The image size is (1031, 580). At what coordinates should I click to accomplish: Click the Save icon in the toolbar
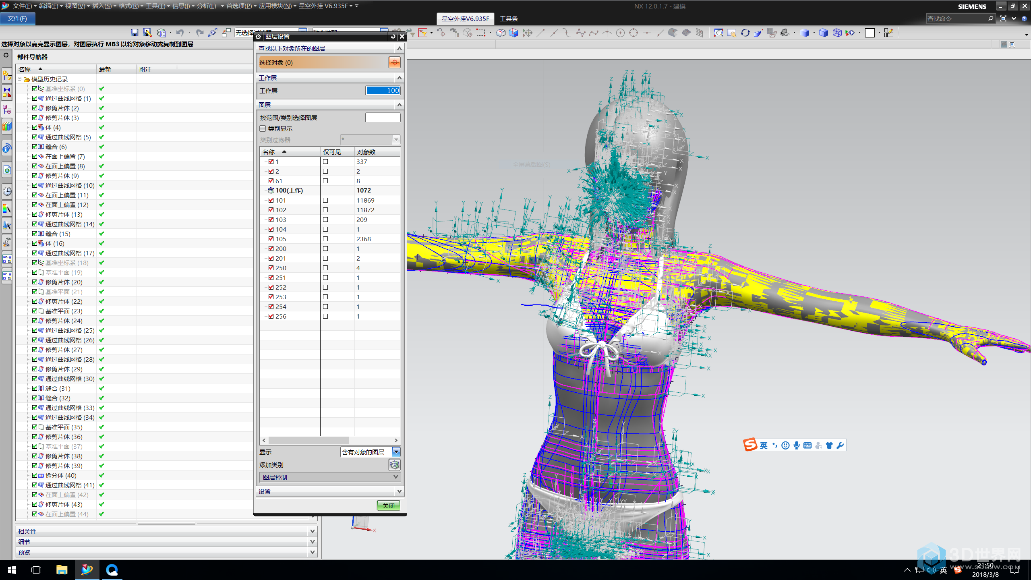pyautogui.click(x=135, y=33)
